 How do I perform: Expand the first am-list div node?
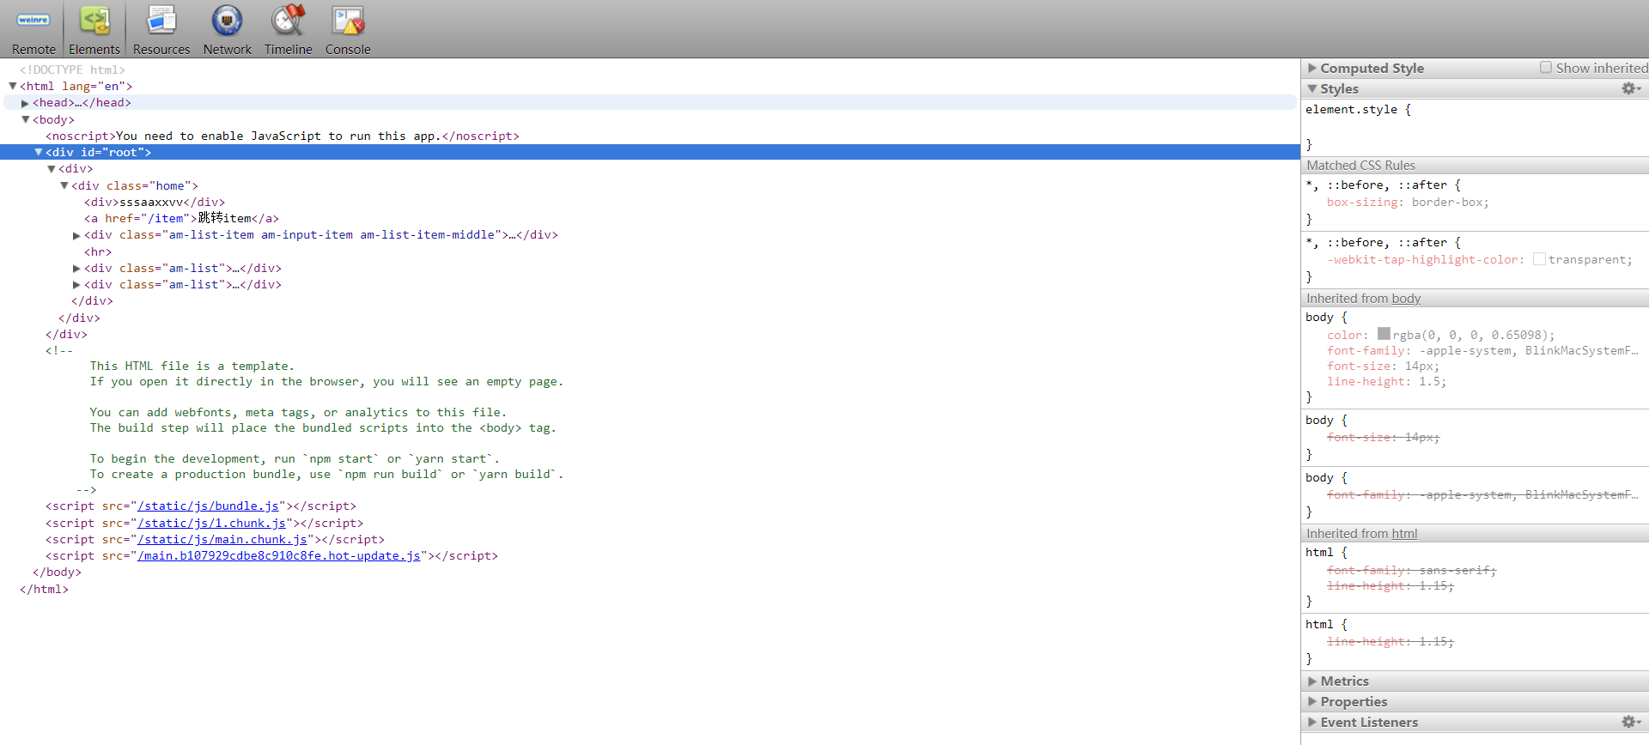pos(77,269)
